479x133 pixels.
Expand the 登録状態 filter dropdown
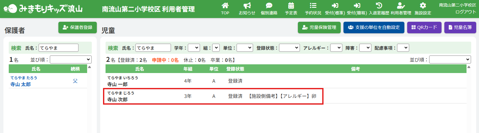(x=289, y=48)
